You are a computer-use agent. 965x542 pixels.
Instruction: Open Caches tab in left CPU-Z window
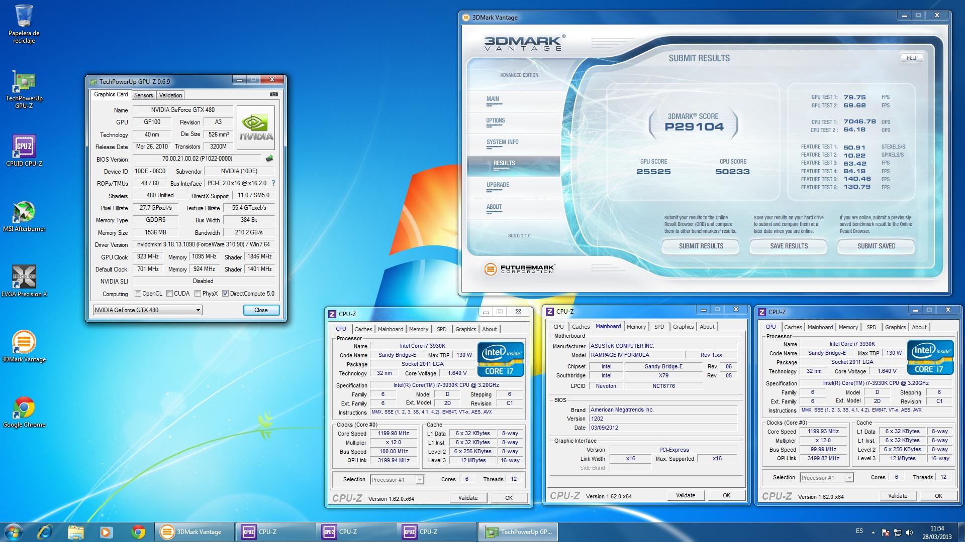point(363,329)
